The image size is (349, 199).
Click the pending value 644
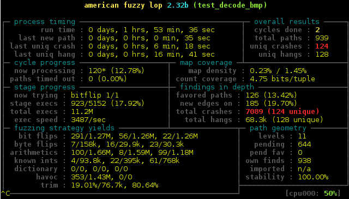(304, 144)
